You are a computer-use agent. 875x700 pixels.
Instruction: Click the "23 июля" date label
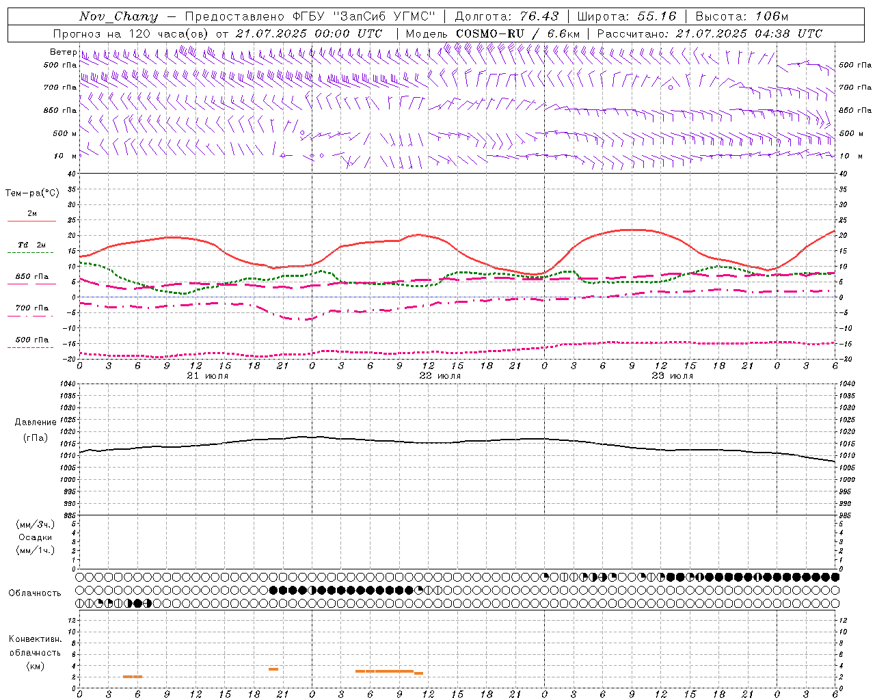point(673,376)
